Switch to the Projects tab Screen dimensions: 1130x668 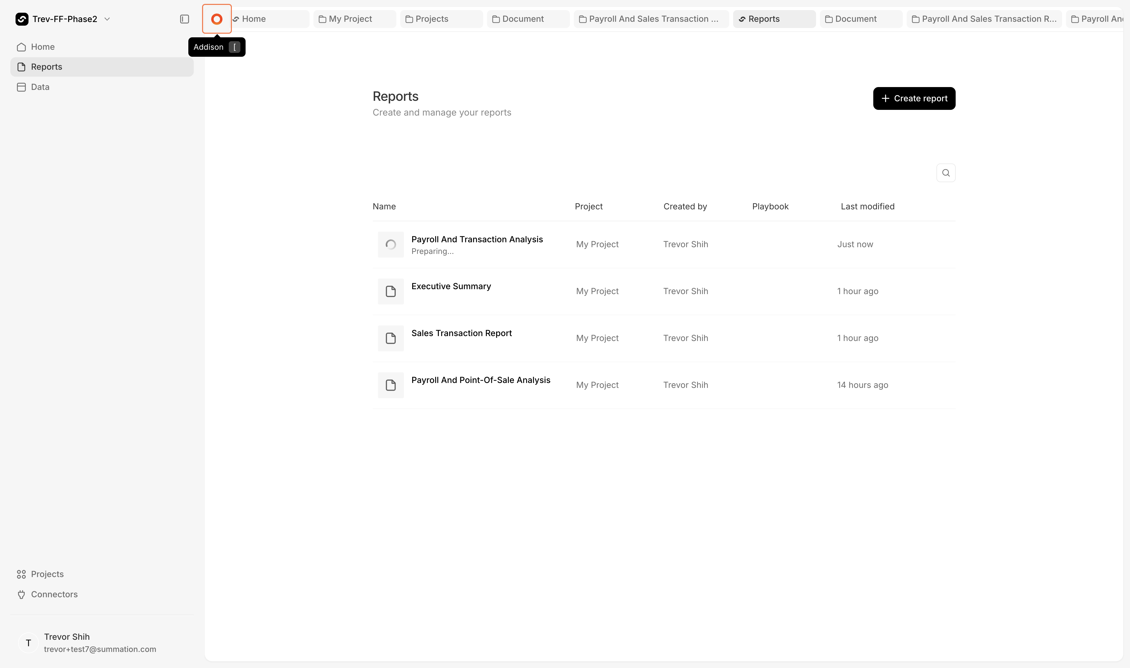click(x=441, y=19)
